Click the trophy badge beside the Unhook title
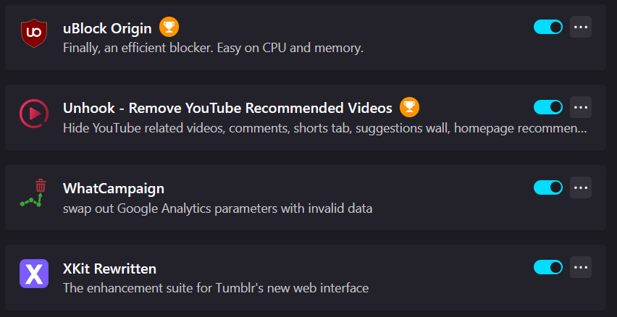 [409, 107]
